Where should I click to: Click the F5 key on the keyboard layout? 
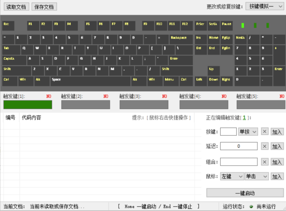point(91,26)
